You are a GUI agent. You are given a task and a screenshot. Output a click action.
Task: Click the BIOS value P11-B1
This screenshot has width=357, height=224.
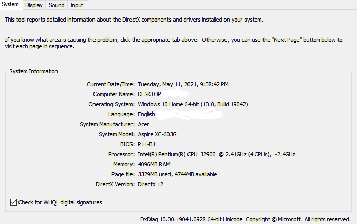(x=147, y=144)
